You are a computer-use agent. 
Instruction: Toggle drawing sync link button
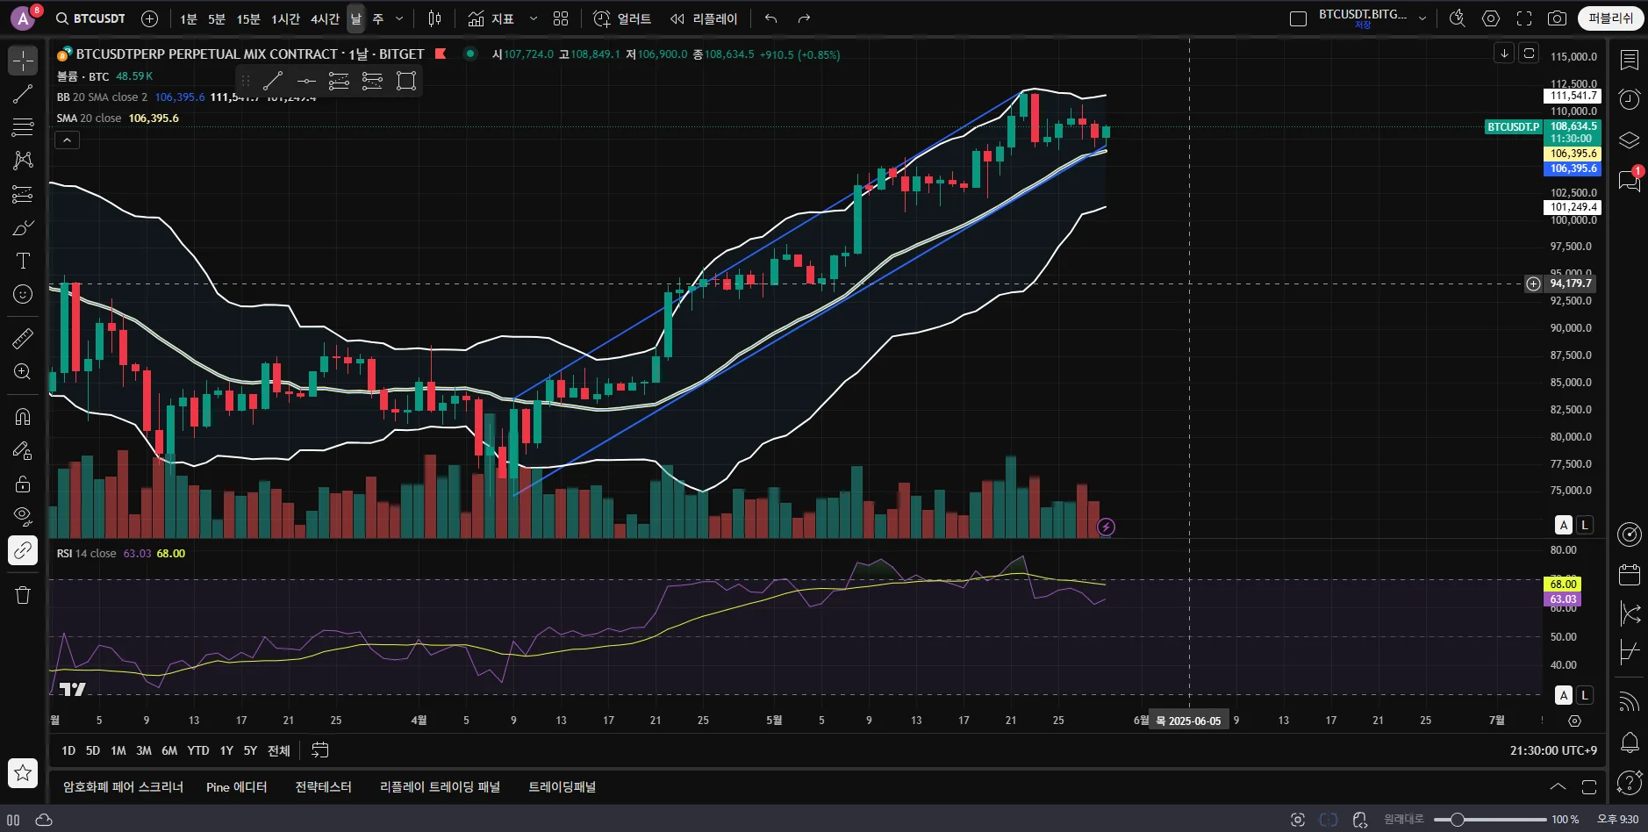pyautogui.click(x=23, y=551)
